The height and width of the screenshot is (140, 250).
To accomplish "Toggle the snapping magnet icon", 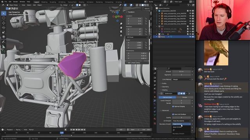I will click(x=77, y=5).
